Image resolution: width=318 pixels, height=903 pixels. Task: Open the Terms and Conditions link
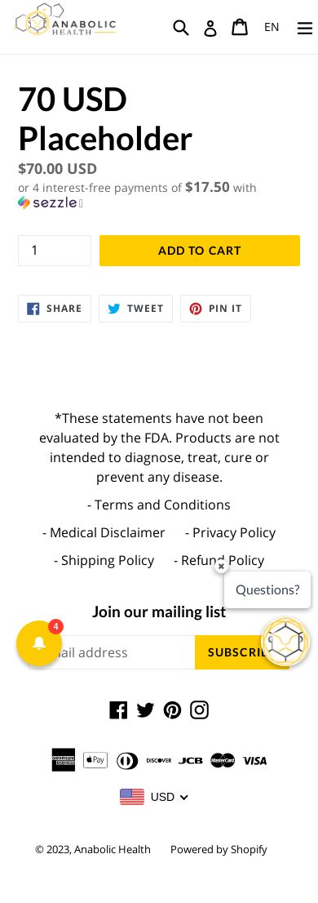[x=159, y=505]
